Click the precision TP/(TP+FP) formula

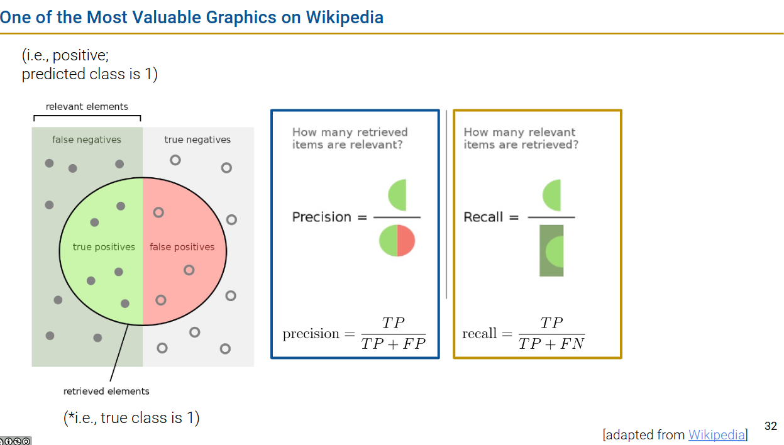pyautogui.click(x=355, y=334)
